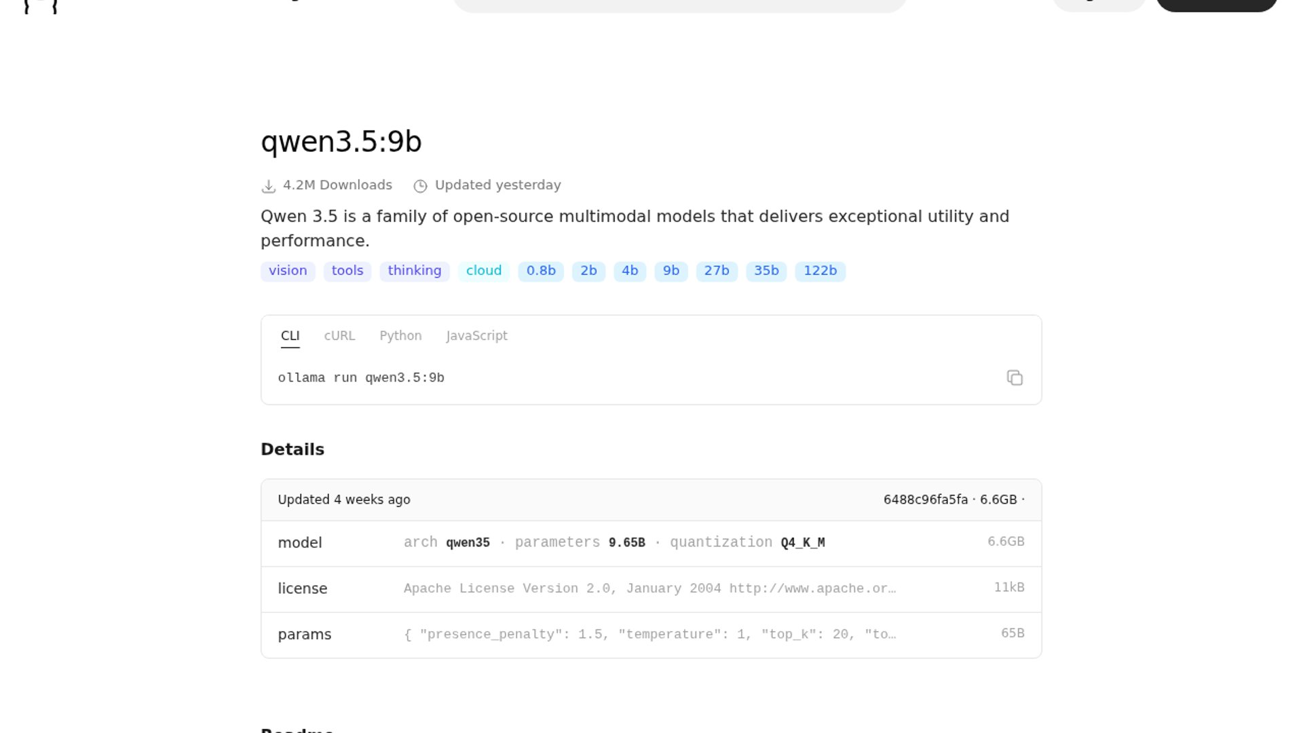Choose the 0.8b model size tag
1303x733 pixels.
pos(541,271)
